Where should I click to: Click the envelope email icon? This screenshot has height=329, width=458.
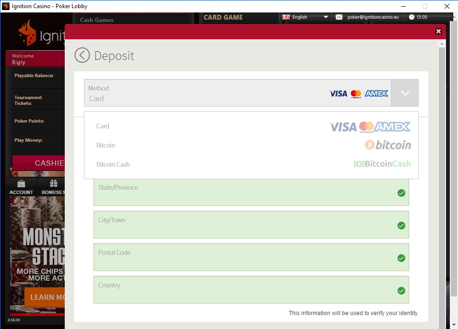(x=339, y=17)
